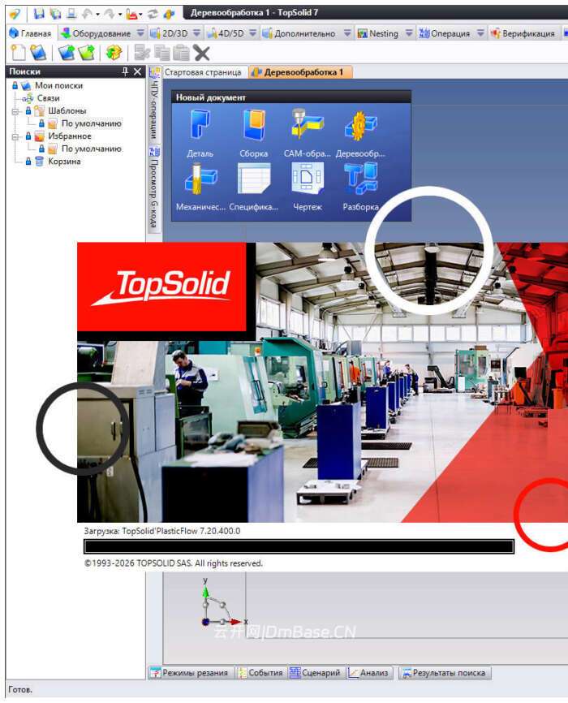Expand dropdown arrow after 4D/5D tab

click(253, 33)
